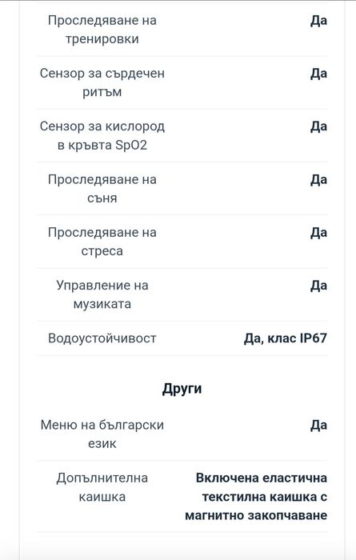Select the 'Проследяване на стреса' label
Viewport: 356px width, 560px height.
[102, 242]
